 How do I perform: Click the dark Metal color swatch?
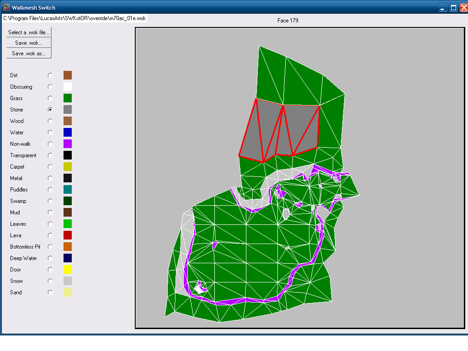tap(68, 178)
